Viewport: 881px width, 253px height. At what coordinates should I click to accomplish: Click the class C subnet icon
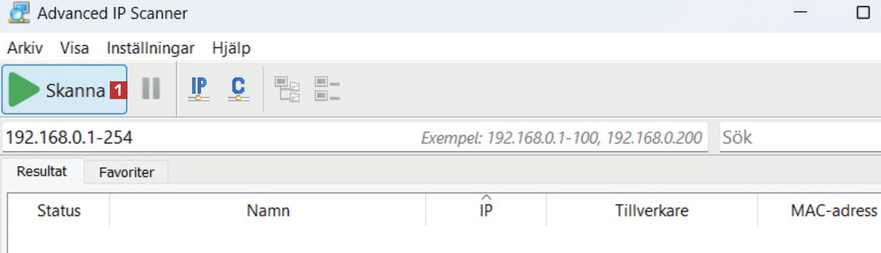tap(238, 89)
